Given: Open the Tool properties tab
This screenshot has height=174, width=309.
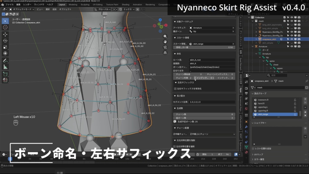Looking at the screenshot, I should coord(246,82).
